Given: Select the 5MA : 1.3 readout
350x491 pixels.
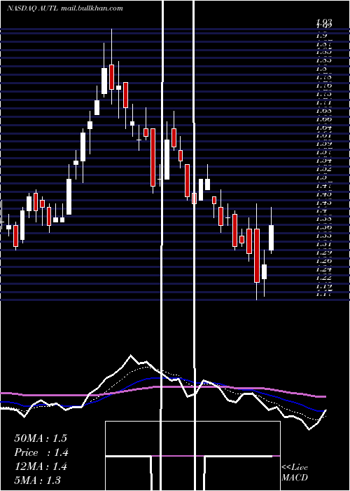Looking at the screenshot, I should click(38, 480).
